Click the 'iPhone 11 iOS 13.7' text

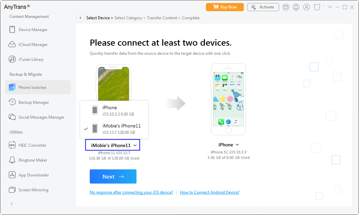coord(114,152)
